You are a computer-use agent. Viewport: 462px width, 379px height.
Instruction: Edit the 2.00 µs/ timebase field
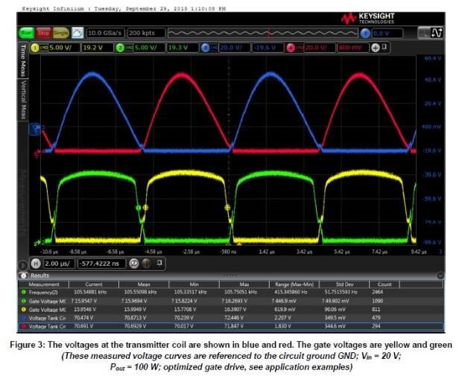59,264
